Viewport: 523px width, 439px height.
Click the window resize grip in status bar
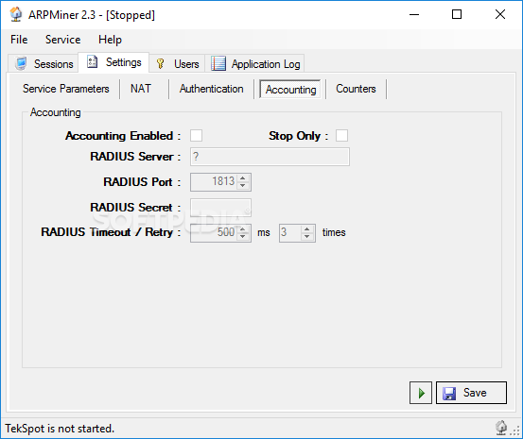point(515,431)
